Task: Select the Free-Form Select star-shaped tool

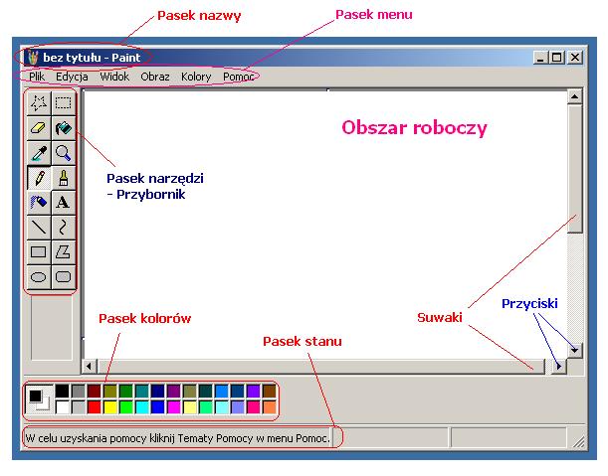Action: [x=39, y=103]
